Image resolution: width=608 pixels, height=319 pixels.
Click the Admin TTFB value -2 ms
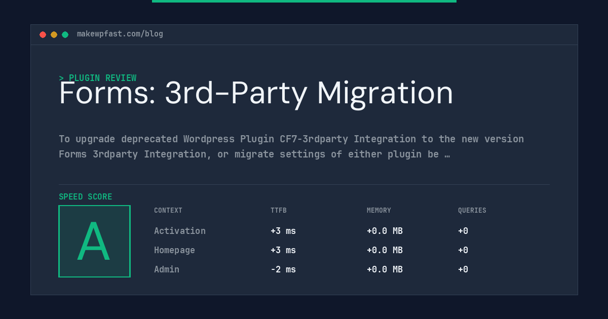(283, 269)
